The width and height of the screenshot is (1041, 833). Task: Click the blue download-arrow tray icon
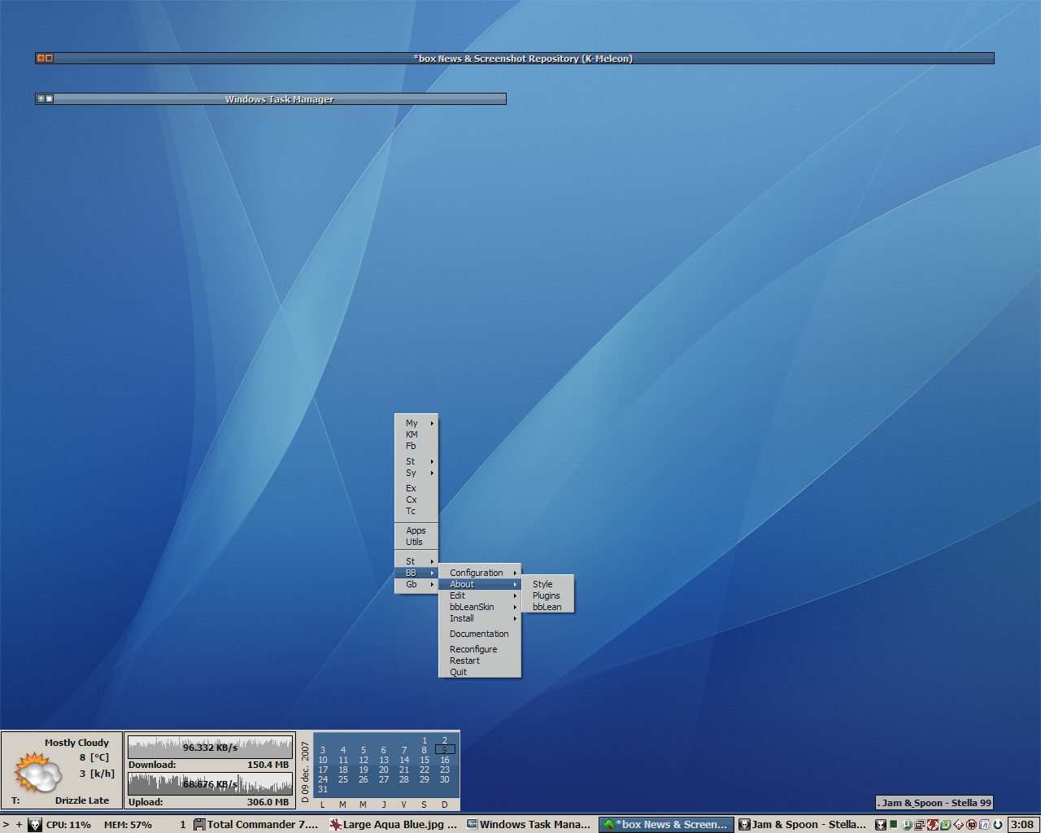(x=997, y=824)
